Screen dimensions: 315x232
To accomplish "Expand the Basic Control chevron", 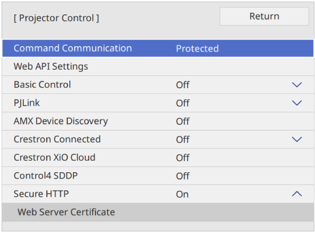I will click(x=296, y=85).
